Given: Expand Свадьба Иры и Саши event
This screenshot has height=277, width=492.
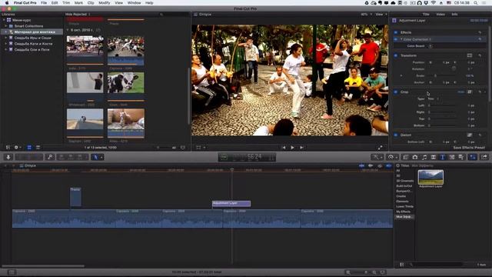Looking at the screenshot, I should tap(5, 38).
